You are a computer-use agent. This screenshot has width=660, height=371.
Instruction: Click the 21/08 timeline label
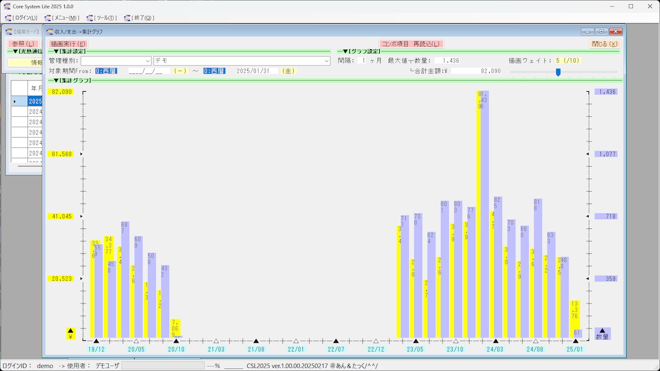256,349
